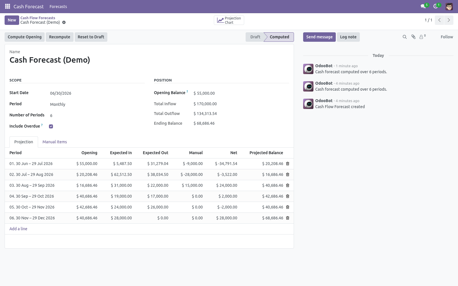Delete the 30 Aug – 29 Sep 2026 line

coord(288,185)
